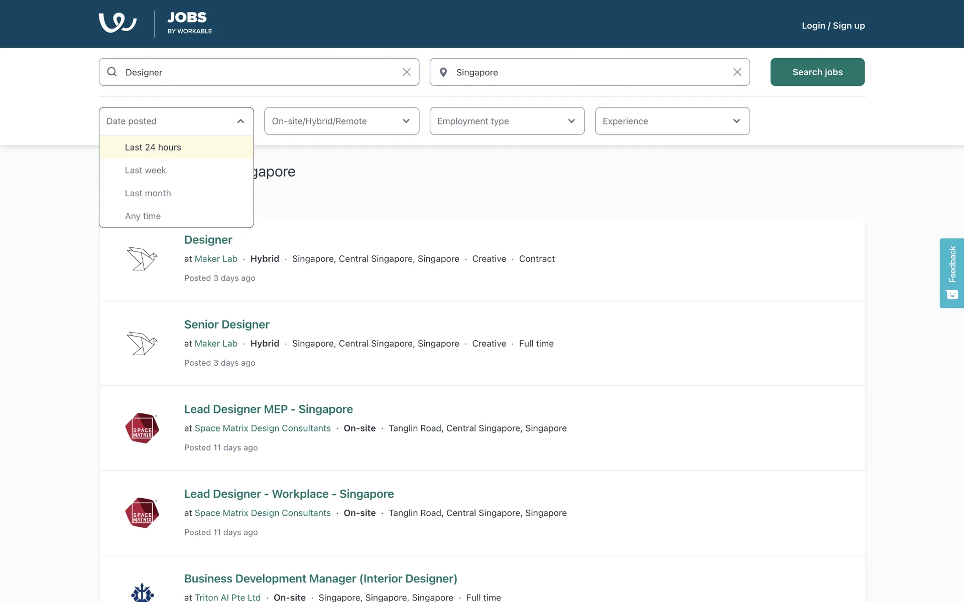This screenshot has width=964, height=602.
Task: Clear the Singapore location field
Action: (x=737, y=72)
